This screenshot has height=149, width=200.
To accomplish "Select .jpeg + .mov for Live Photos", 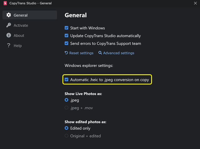I will pos(66,108).
